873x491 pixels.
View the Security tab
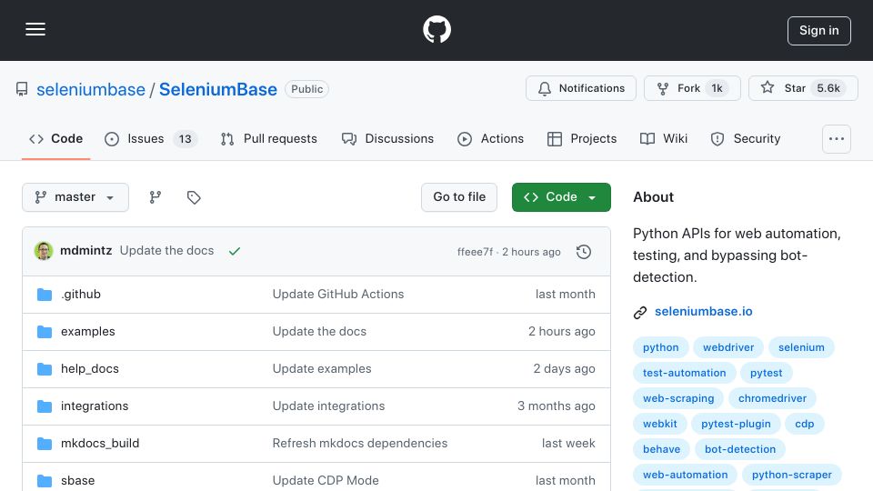(746, 138)
